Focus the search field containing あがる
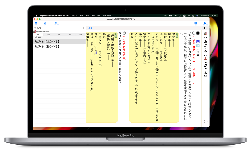 pos(59,28)
